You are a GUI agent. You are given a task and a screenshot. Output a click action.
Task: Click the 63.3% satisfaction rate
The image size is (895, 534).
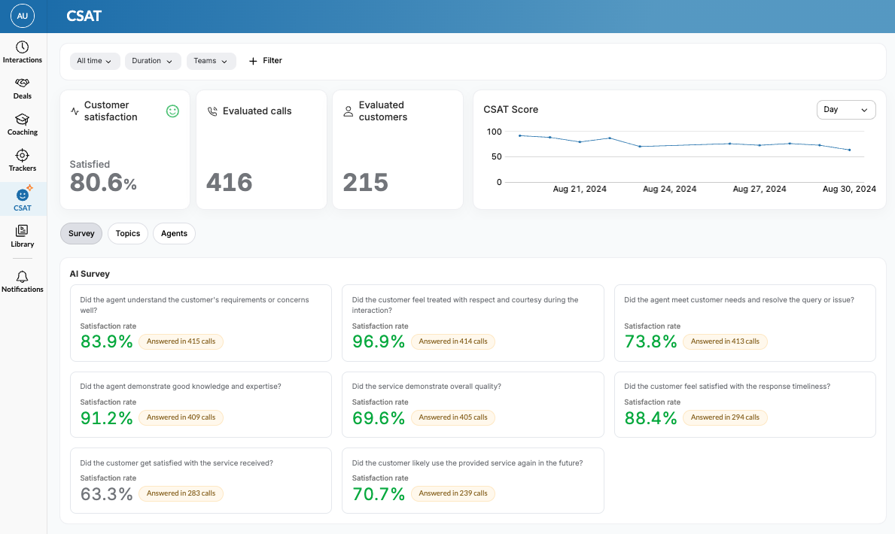pos(107,494)
